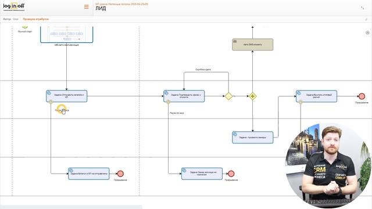The image size is (372, 209).
Task: Select the 'ИВО авто квалификация' subprocess thumbnail
Action: pyautogui.click(x=67, y=34)
